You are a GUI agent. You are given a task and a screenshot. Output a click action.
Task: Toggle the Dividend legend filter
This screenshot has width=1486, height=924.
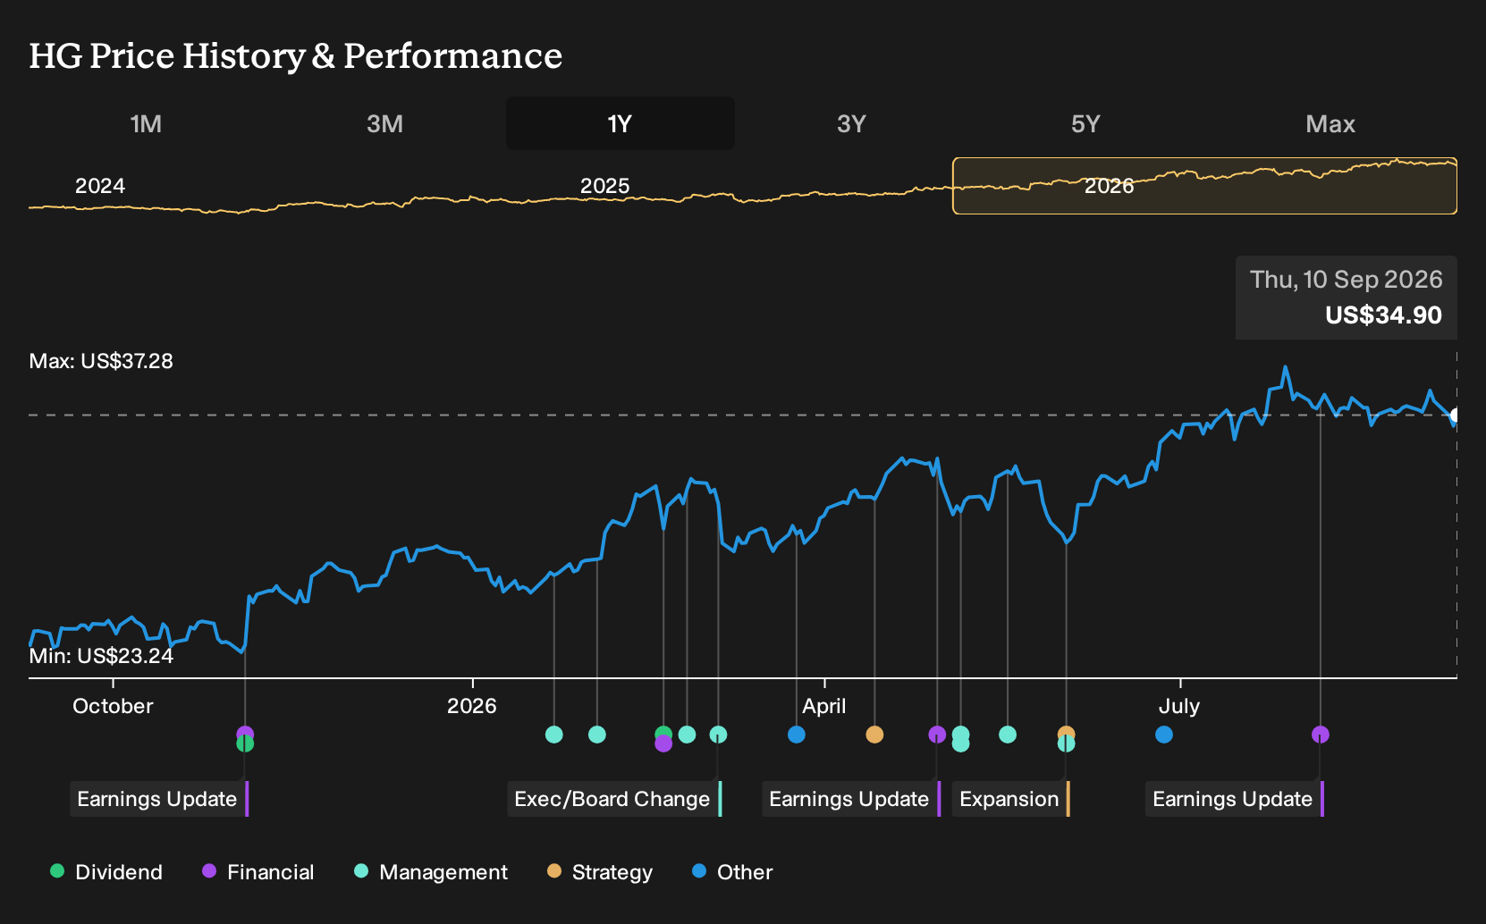tap(106, 872)
